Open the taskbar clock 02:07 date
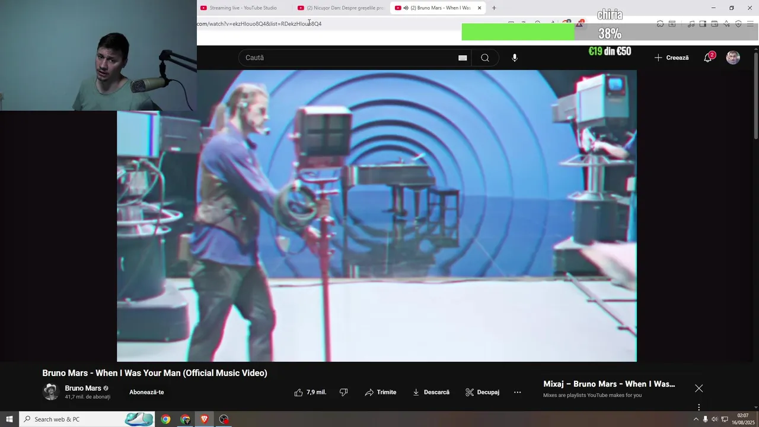Image resolution: width=759 pixels, height=427 pixels. point(743,419)
